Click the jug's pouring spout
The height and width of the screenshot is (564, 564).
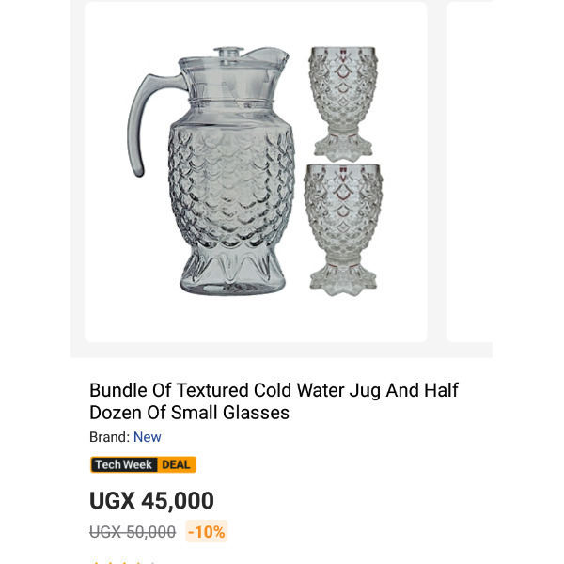click(x=269, y=55)
